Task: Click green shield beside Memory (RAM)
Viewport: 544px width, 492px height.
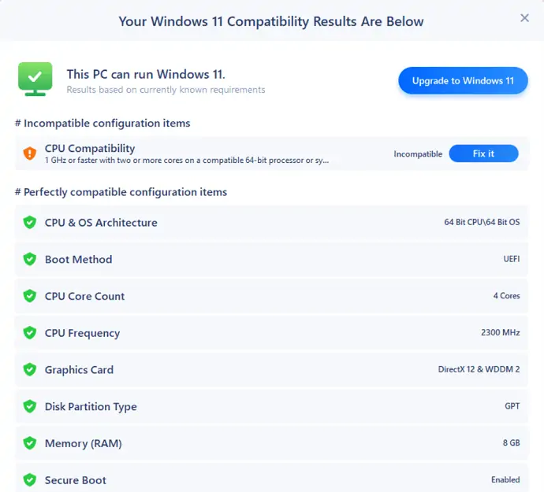Action: [x=30, y=443]
